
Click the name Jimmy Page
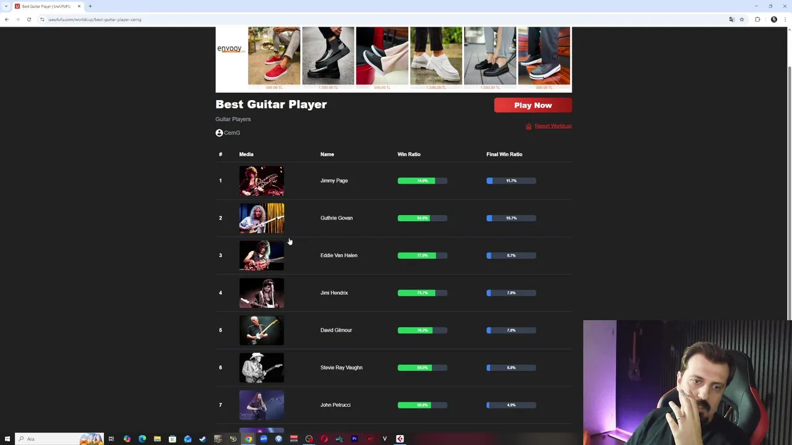pos(334,180)
